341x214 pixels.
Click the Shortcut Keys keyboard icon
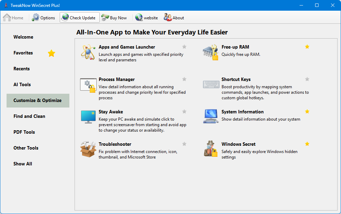(x=211, y=84)
